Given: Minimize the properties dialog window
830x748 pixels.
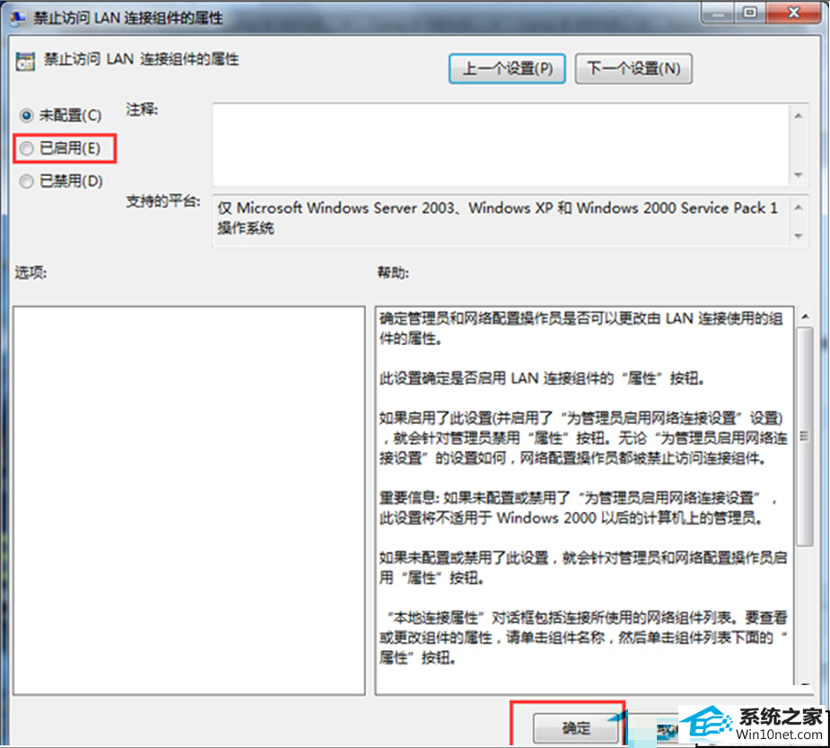Looking at the screenshot, I should [718, 13].
